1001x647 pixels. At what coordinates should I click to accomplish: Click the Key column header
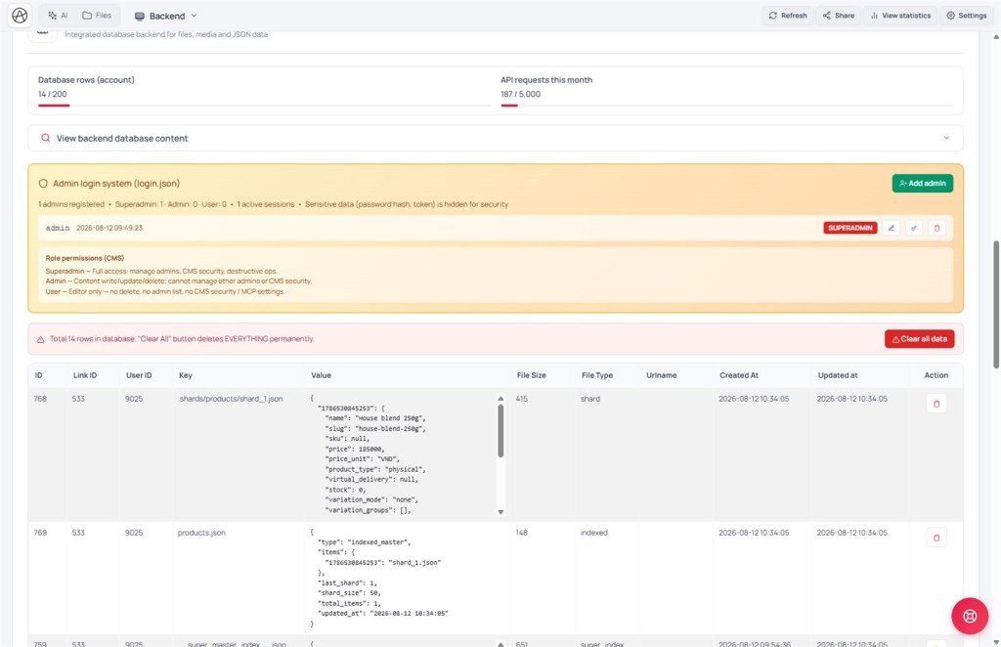(185, 375)
